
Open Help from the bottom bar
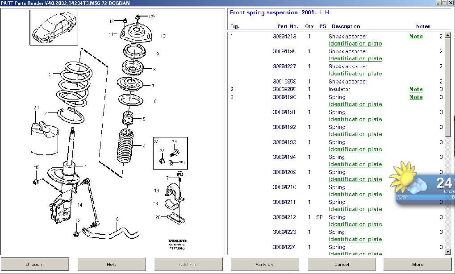point(112,264)
